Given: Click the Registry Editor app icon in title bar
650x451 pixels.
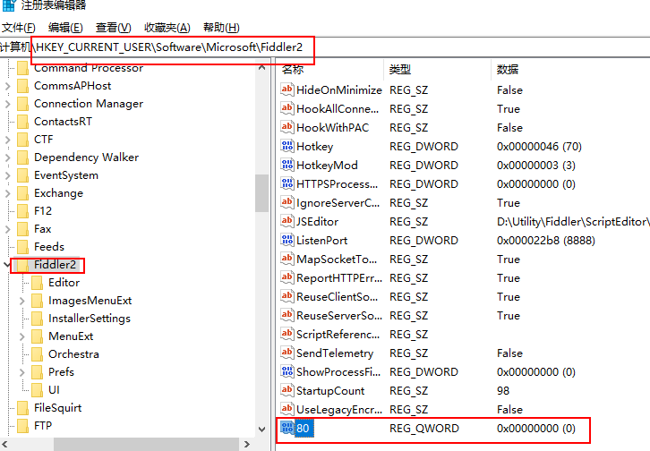Looking at the screenshot, I should (x=9, y=5).
